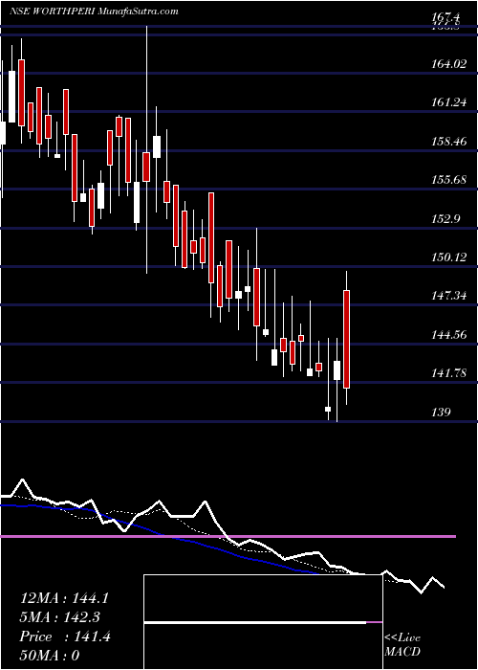The image size is (478, 670).
Task: Click the 152.9 price axis label
Action: tap(446, 219)
